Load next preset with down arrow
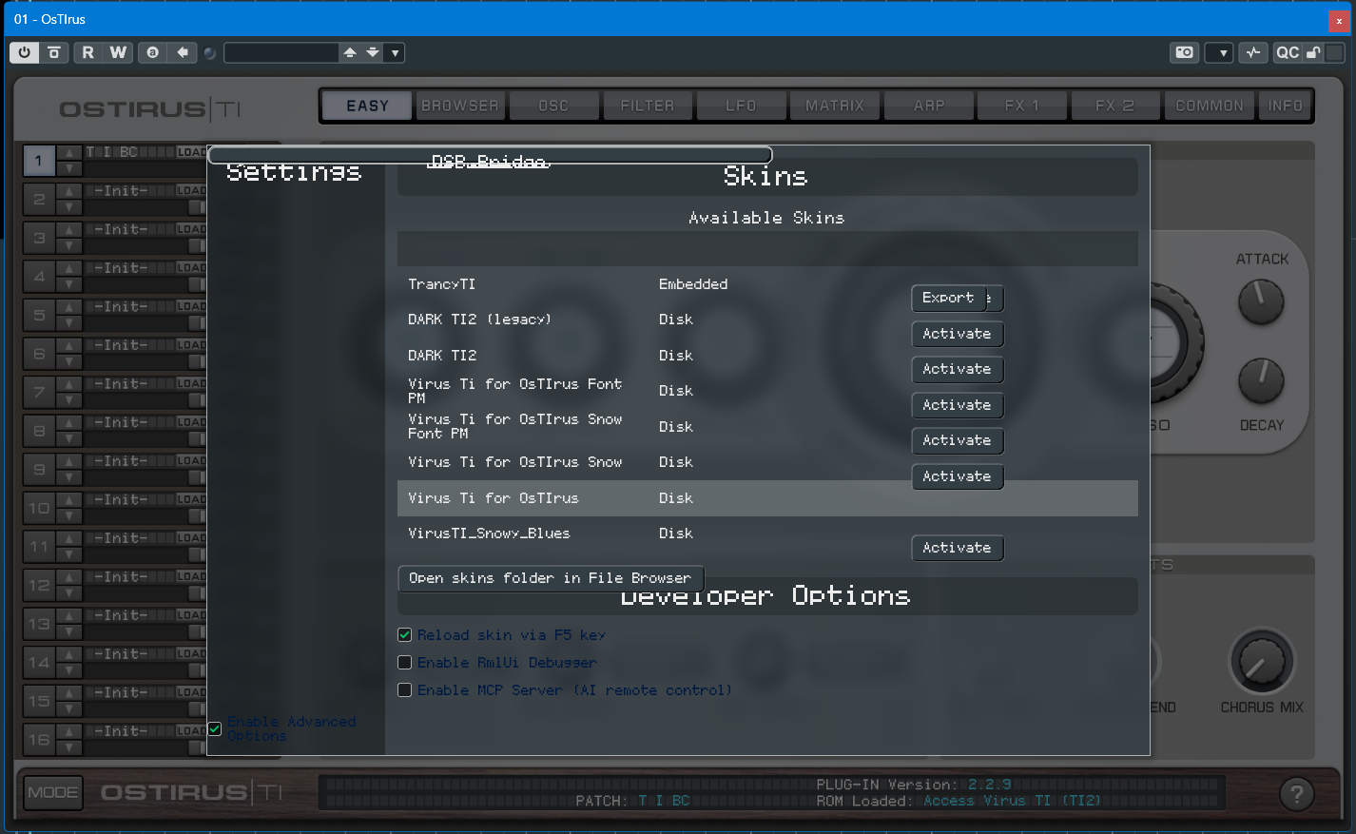This screenshot has width=1356, height=834. (x=373, y=52)
